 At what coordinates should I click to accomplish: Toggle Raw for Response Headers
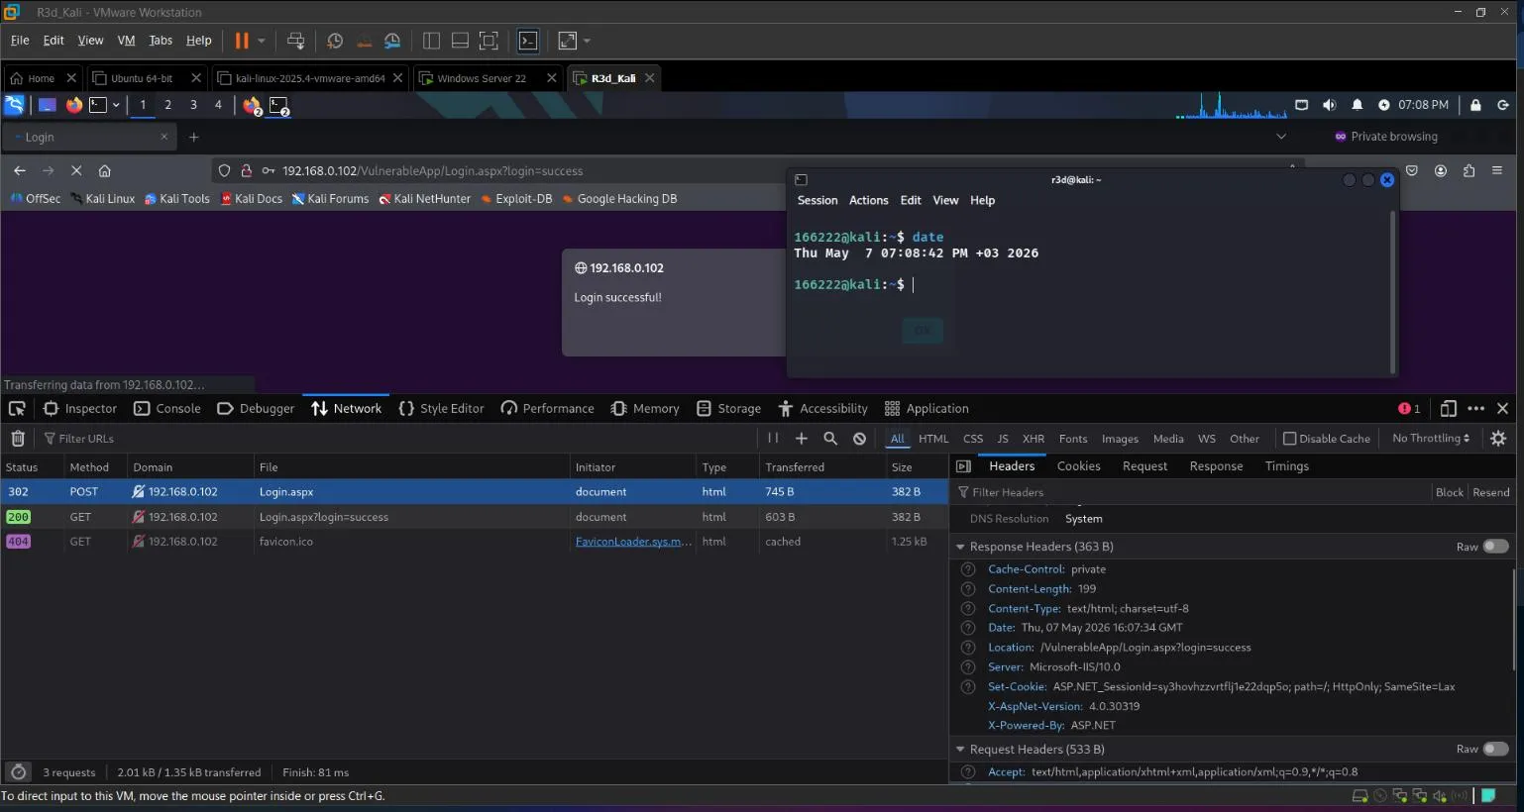click(1495, 547)
